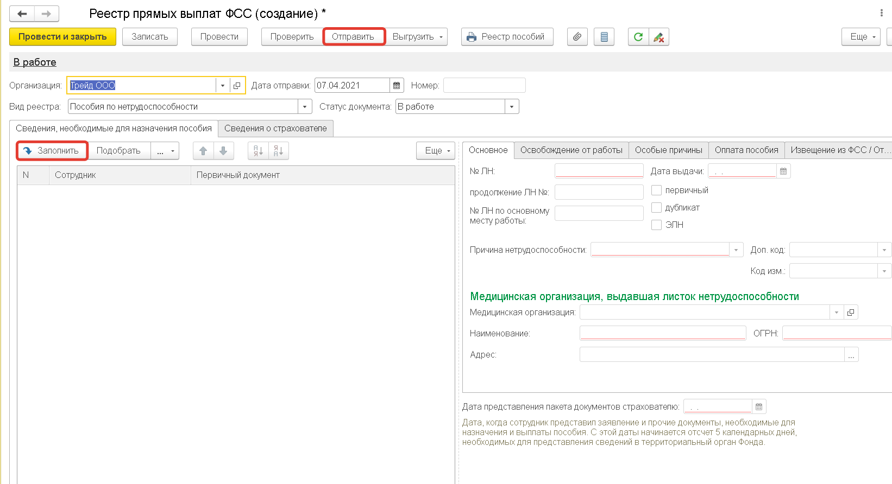The height and width of the screenshot is (484, 892).
Task: Expand the Причина нетрудоспособности dropdown list
Action: tap(736, 250)
